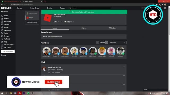Open the Member rank dropdown
170x95 pixels.
click(x=118, y=42)
